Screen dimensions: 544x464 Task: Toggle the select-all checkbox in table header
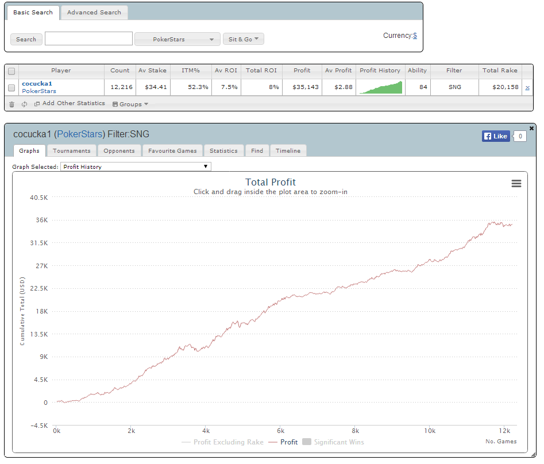tap(11, 71)
